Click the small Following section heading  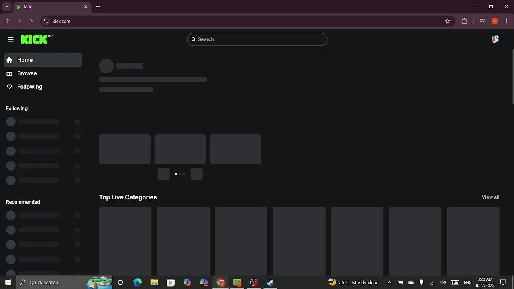(x=17, y=108)
